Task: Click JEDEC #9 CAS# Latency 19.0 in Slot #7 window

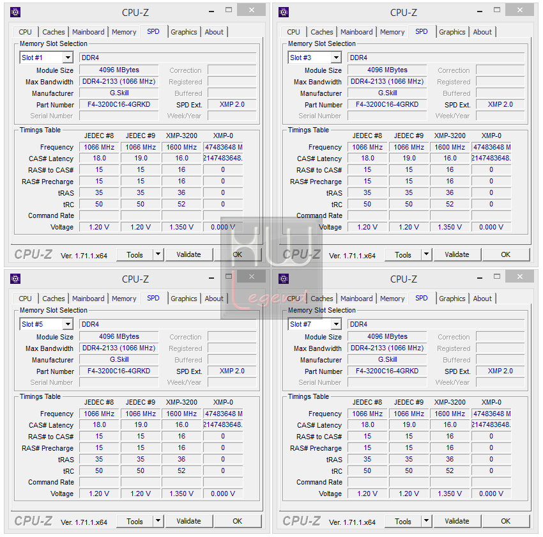Action: tap(409, 424)
